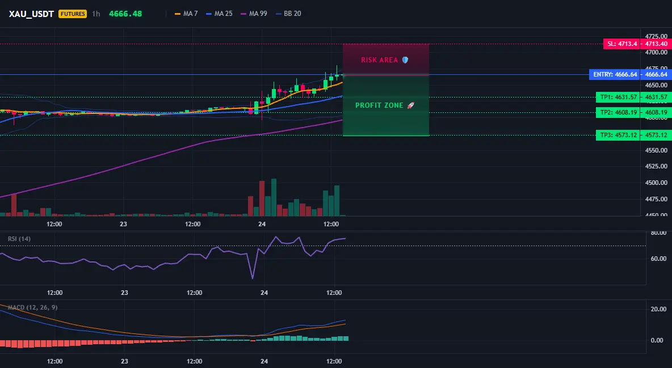Click the 4725.00 price axis value
This screenshot has height=368, width=672.
tap(656, 36)
